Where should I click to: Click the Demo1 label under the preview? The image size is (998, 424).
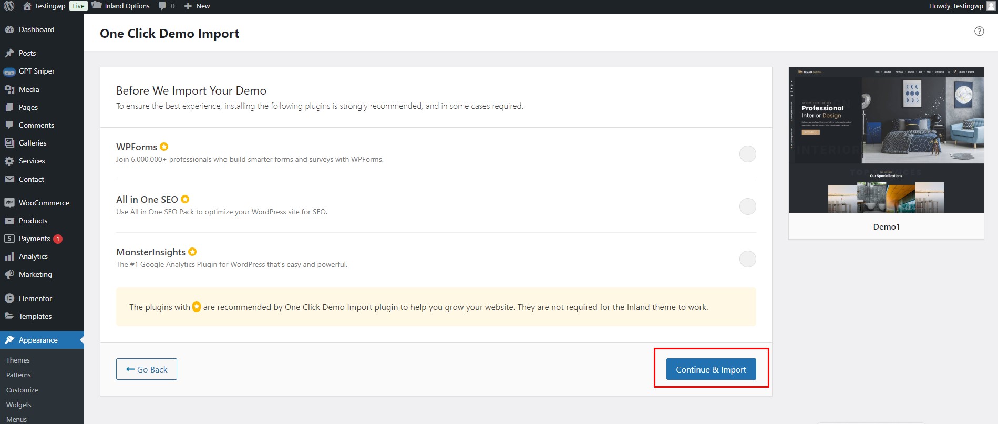[887, 227]
